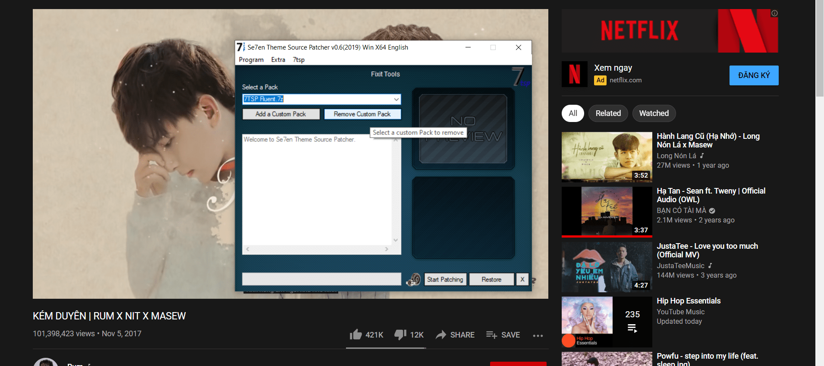The width and height of the screenshot is (824, 366).
Task: Open Hip Hop Essentials playlist thumbnail
Action: [607, 322]
